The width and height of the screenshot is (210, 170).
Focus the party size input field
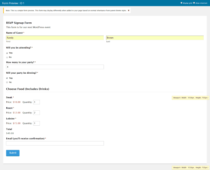(x=55, y=67)
